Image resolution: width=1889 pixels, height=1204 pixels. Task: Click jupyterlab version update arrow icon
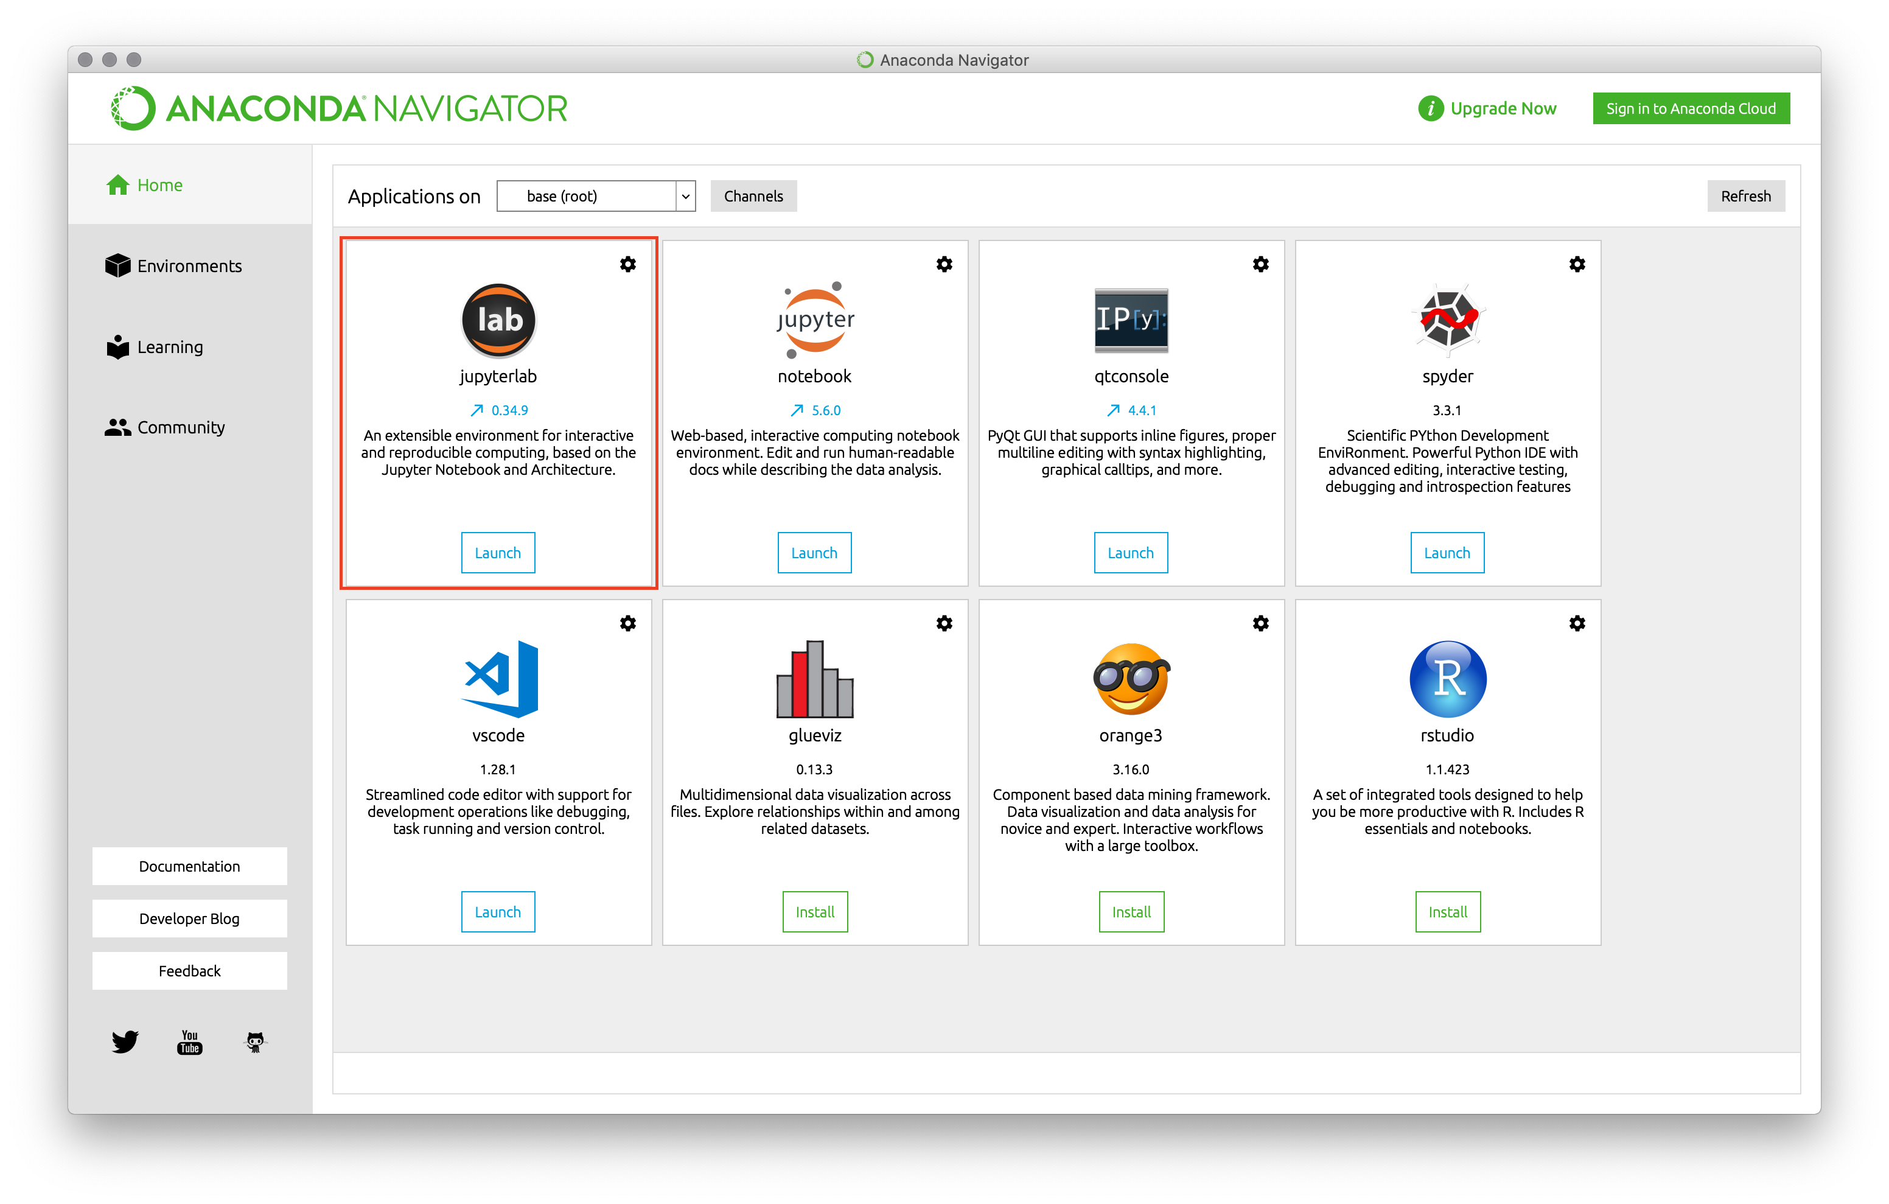point(476,410)
